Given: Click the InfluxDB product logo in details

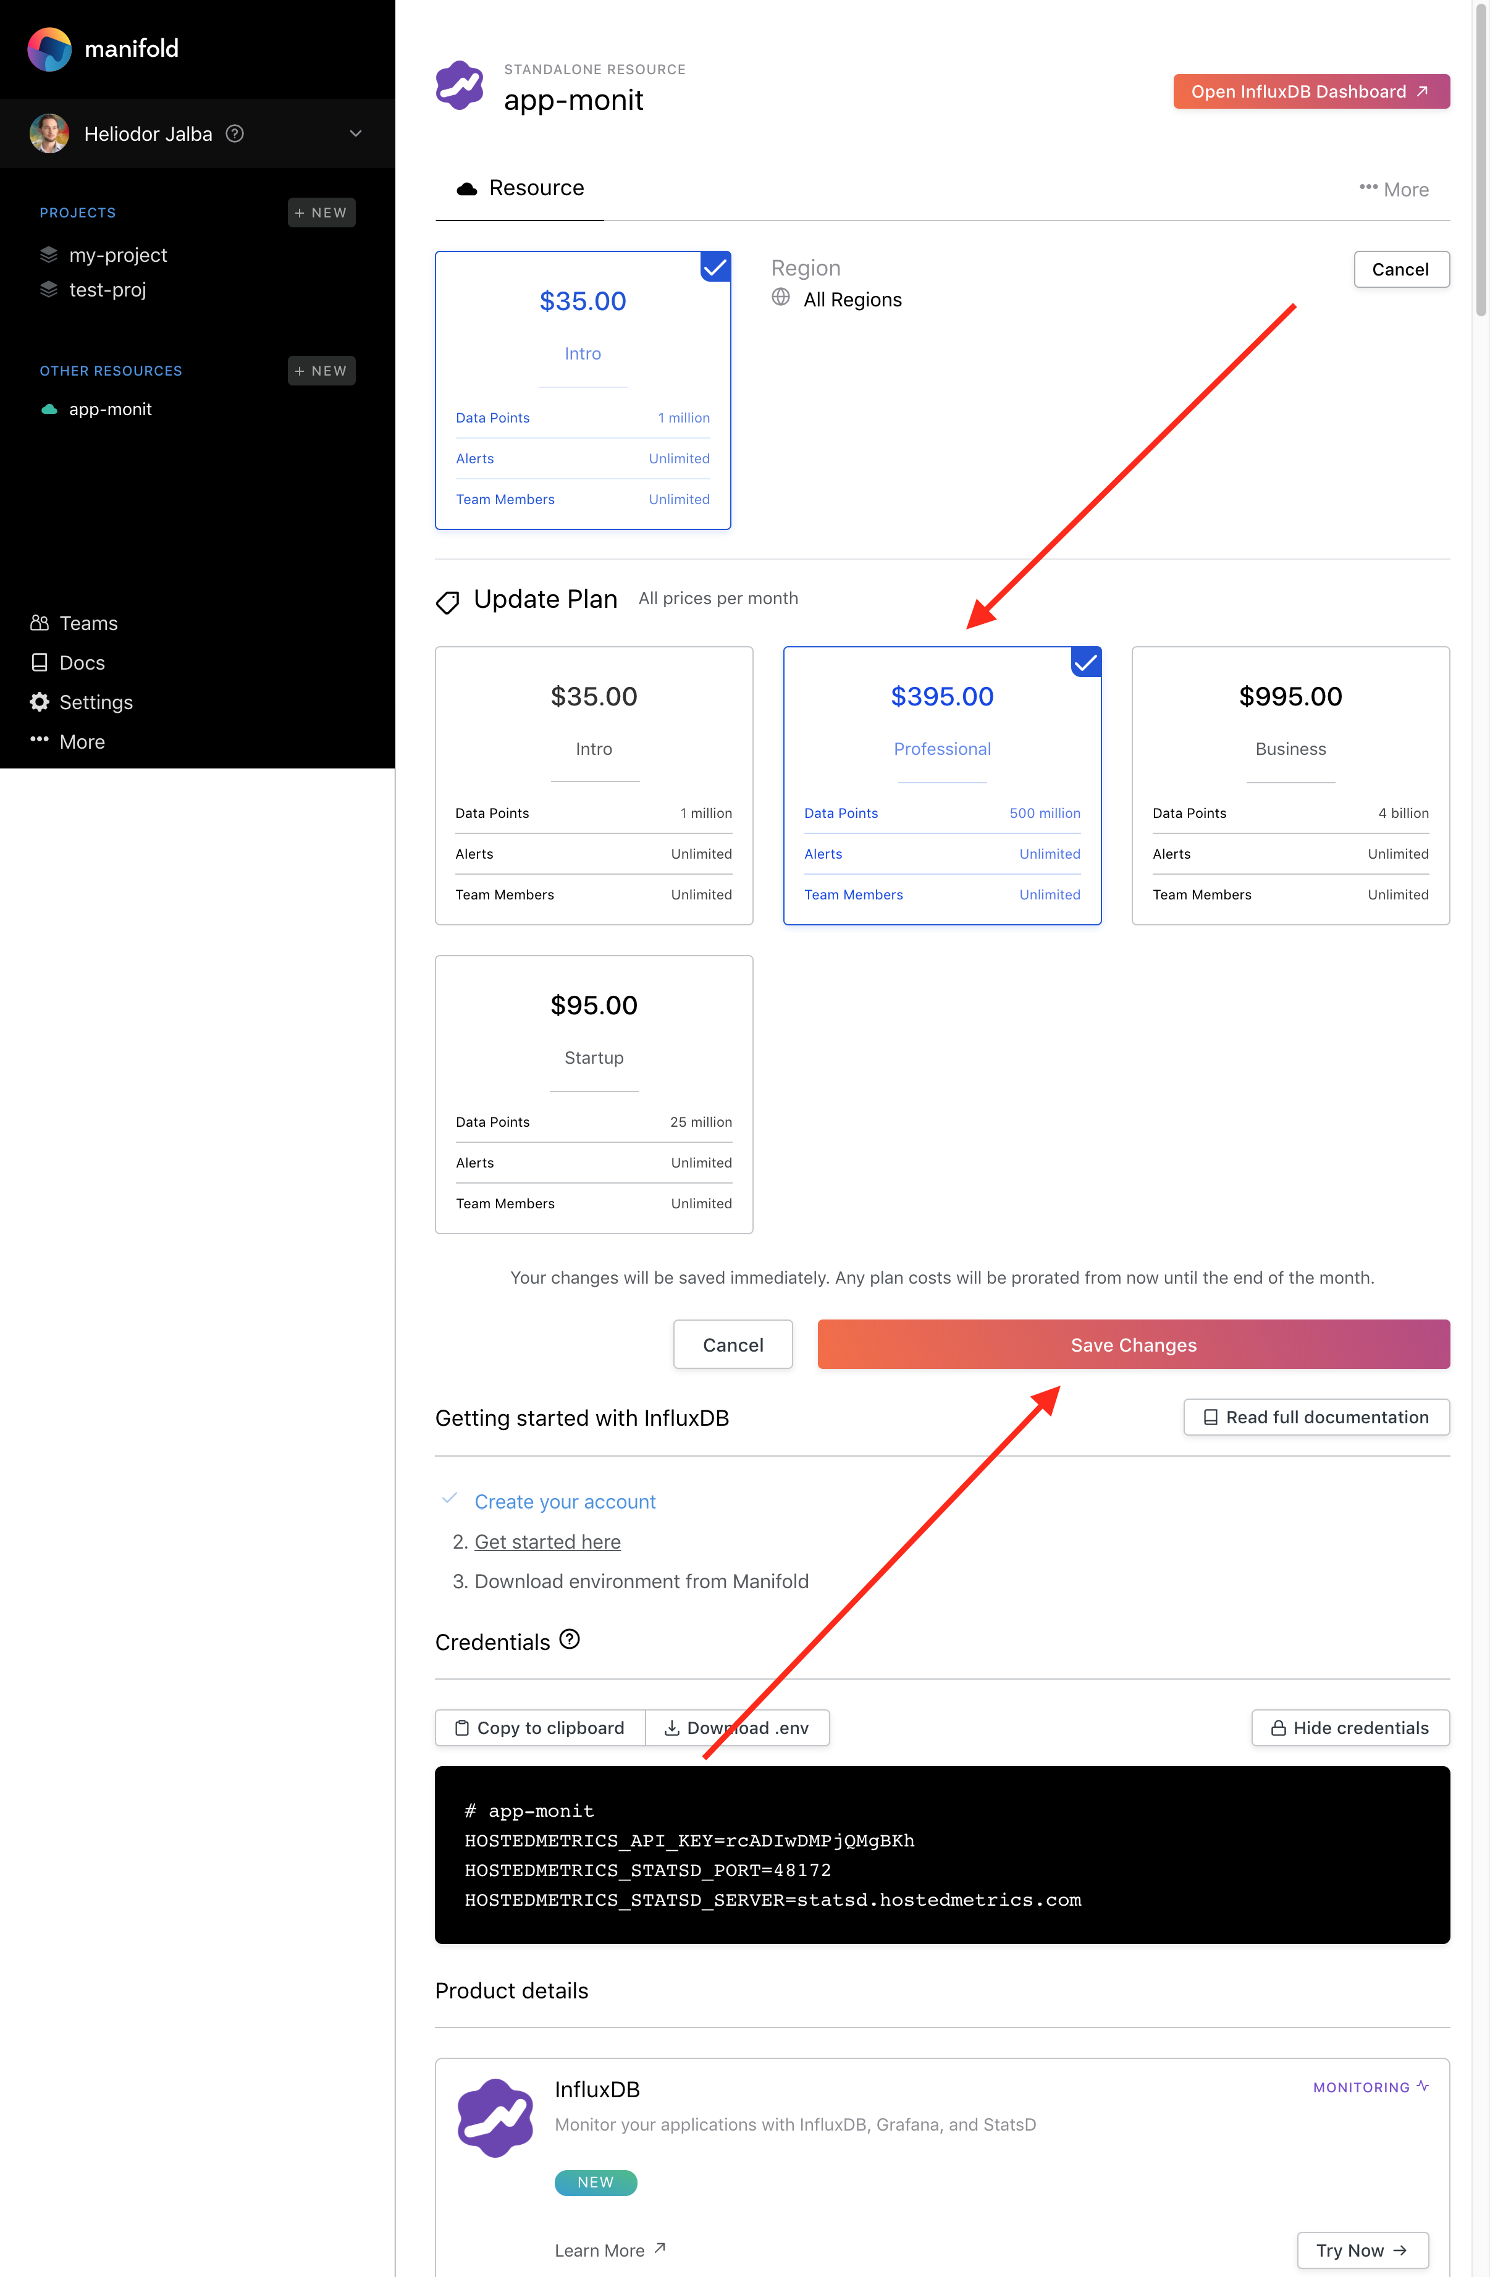Looking at the screenshot, I should pos(495,2117).
